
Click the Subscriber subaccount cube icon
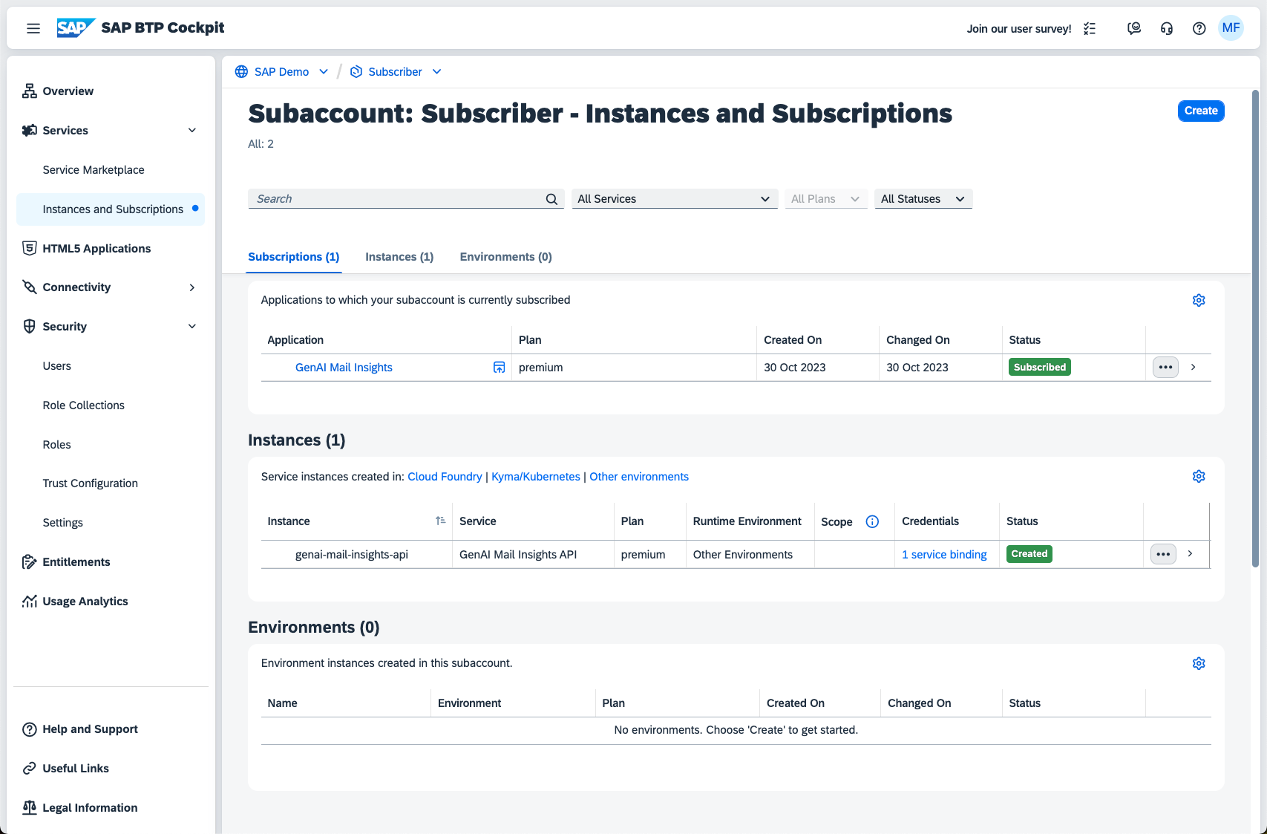tap(356, 71)
